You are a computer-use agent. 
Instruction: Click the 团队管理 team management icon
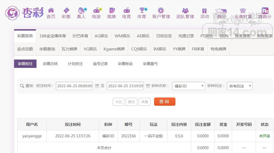(185, 11)
